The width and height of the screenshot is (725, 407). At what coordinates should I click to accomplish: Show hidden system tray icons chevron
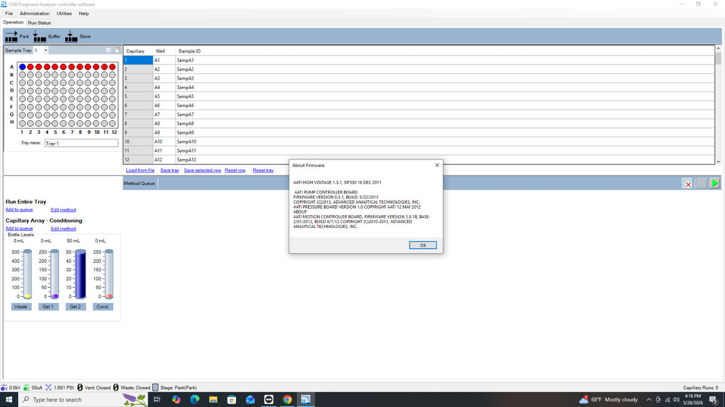click(x=649, y=400)
